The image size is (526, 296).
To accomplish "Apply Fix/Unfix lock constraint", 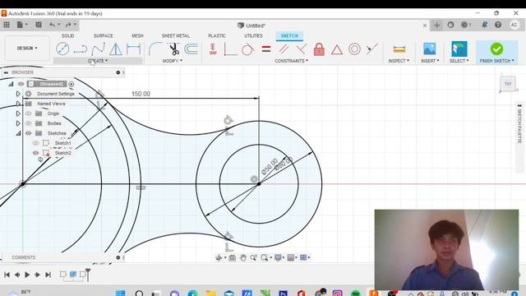I will pos(319,49).
